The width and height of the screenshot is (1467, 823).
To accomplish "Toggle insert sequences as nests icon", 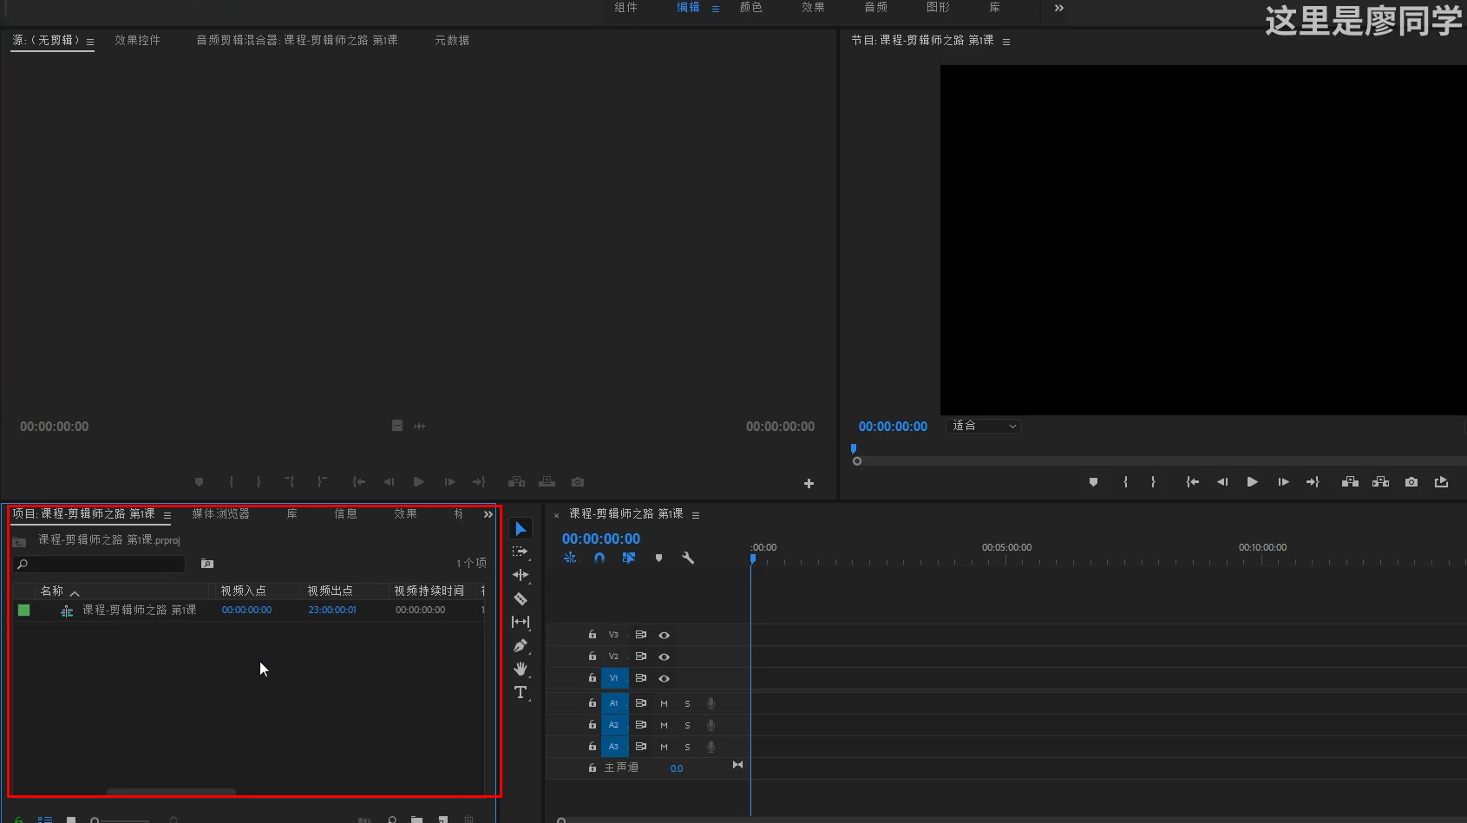I will tap(570, 558).
